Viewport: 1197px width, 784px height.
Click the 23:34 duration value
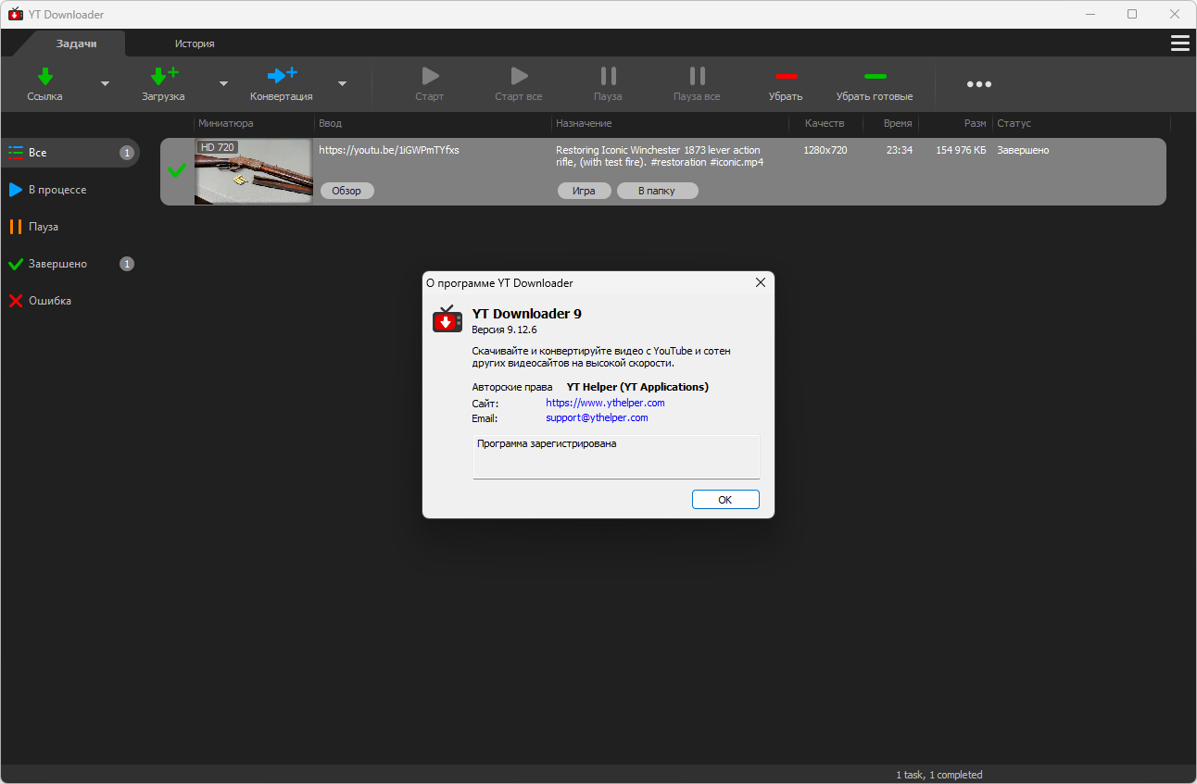pos(900,150)
